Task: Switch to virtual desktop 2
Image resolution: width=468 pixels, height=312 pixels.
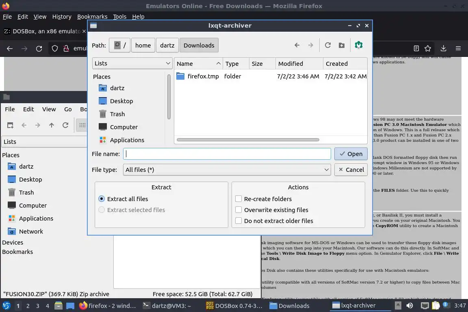Action: [x=28, y=305]
